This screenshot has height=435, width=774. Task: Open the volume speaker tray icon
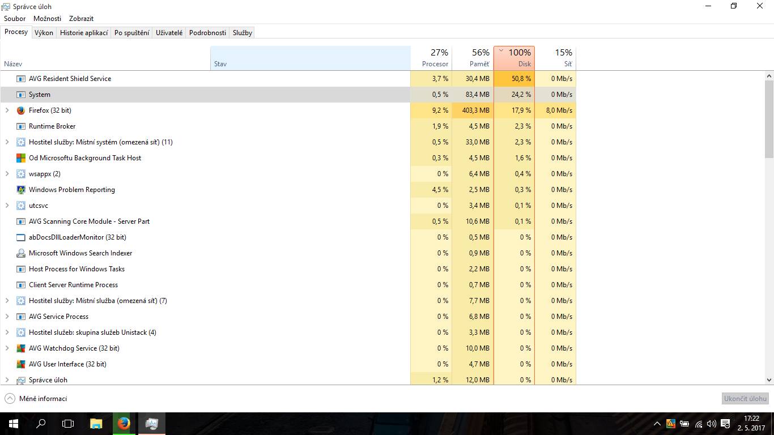[712, 424]
